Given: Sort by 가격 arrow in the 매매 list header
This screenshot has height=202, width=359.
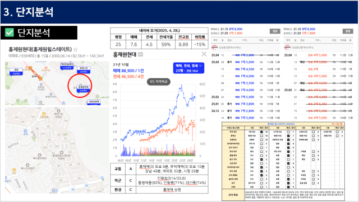Looking at the screenshot, I should click(247, 40).
